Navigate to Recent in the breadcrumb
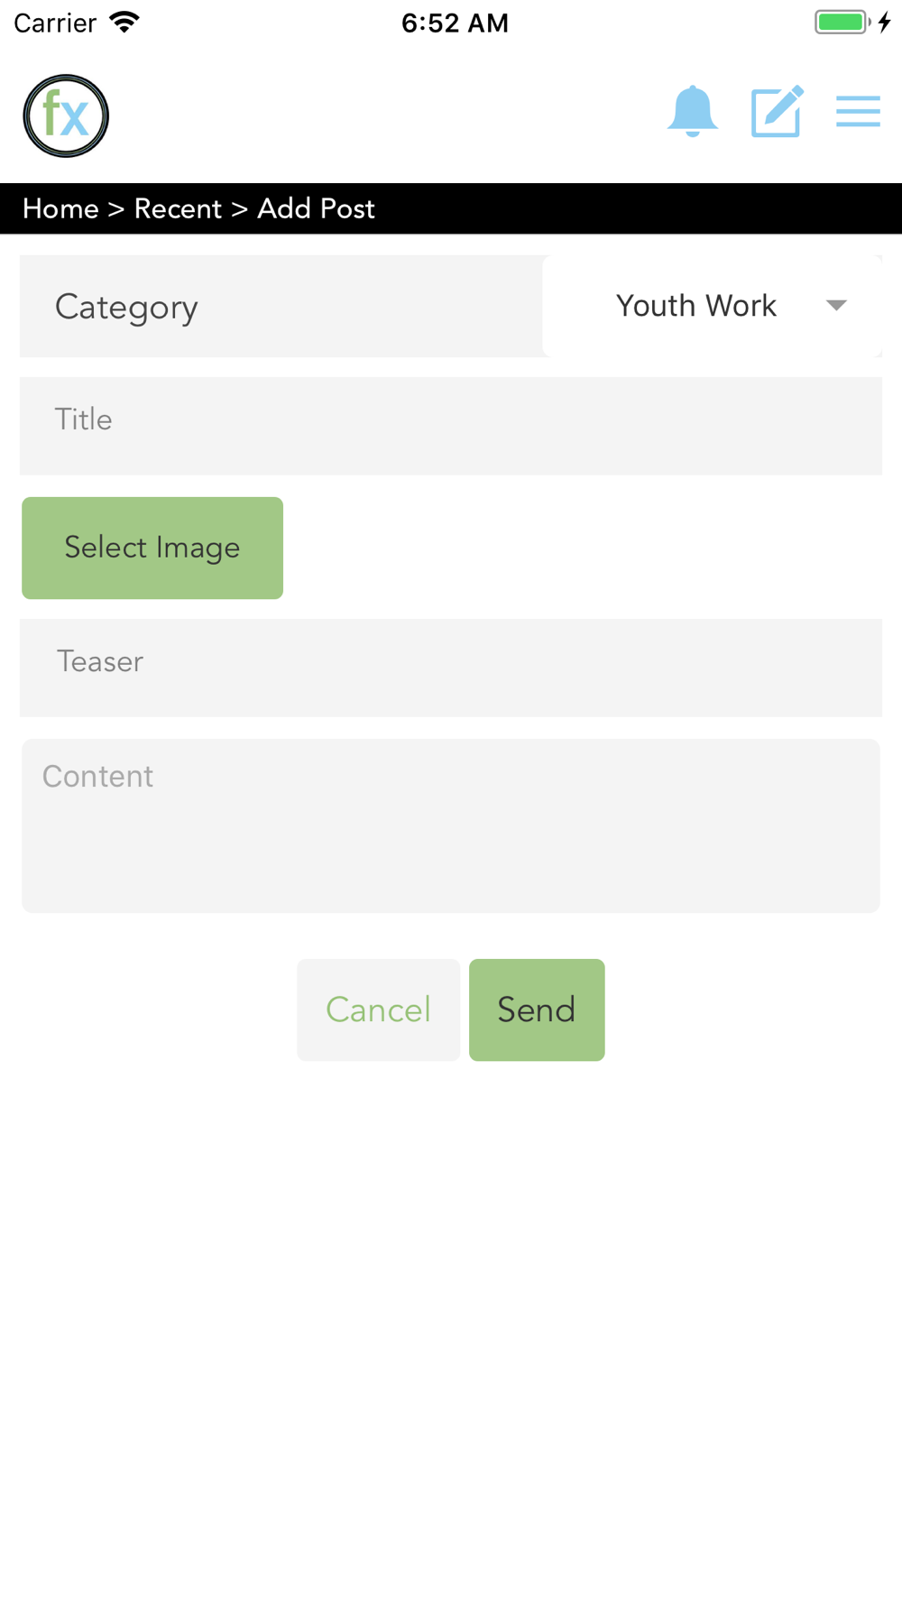The image size is (902, 1604). coord(178,209)
